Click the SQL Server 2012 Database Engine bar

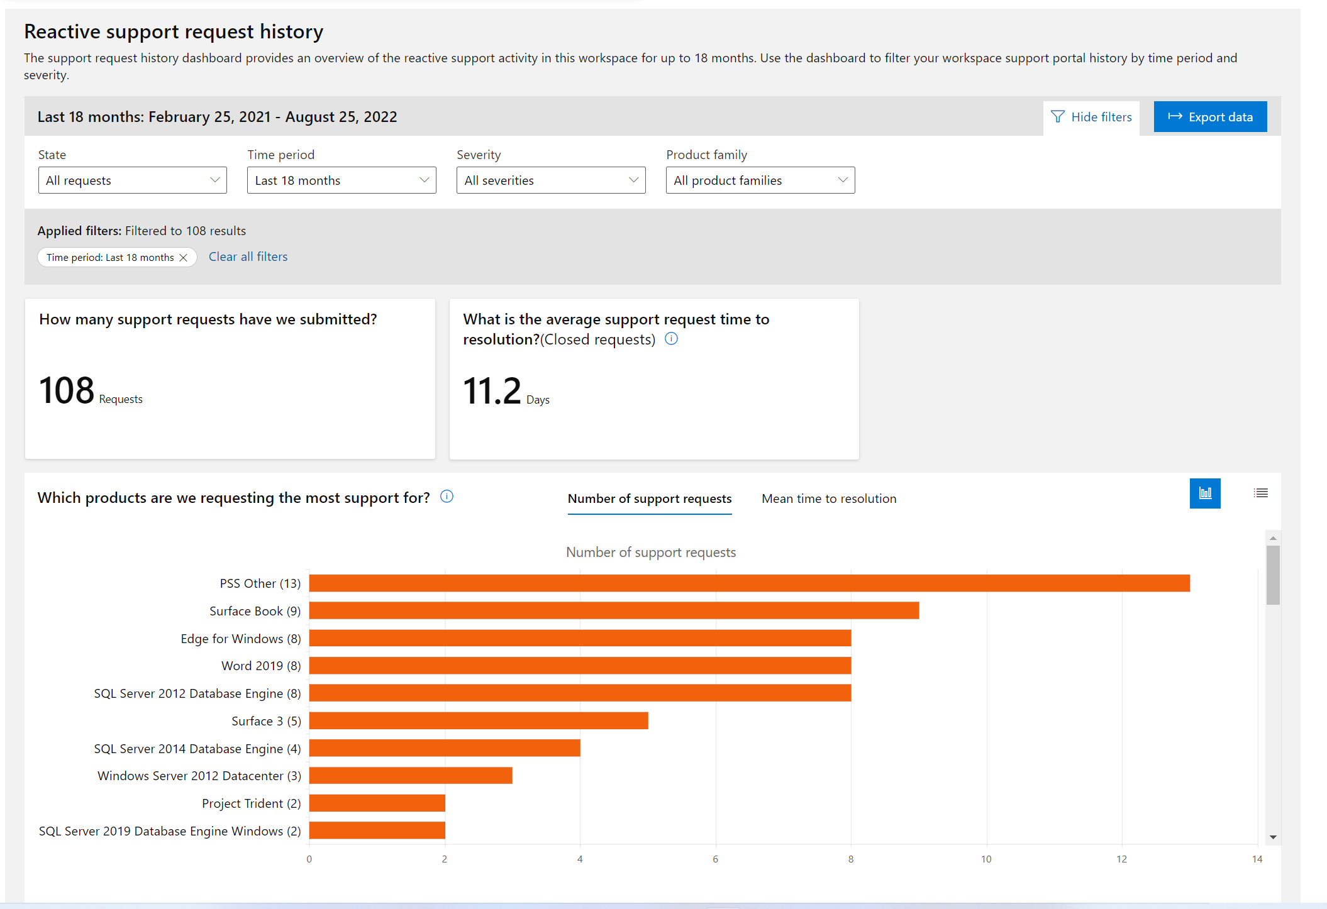pos(580,693)
